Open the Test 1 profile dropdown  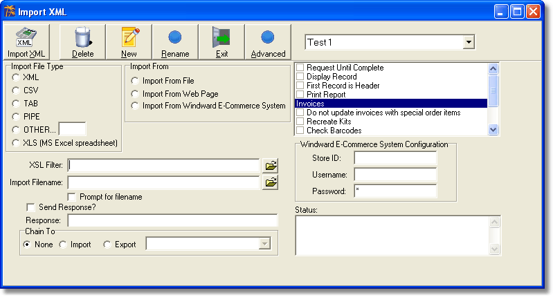[469, 42]
